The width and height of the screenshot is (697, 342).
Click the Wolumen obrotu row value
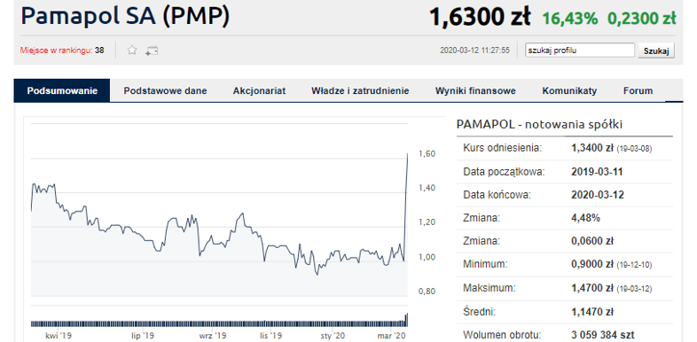[603, 334]
